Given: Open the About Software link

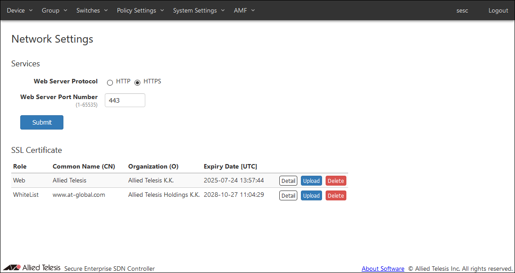Looking at the screenshot, I should (x=383, y=269).
